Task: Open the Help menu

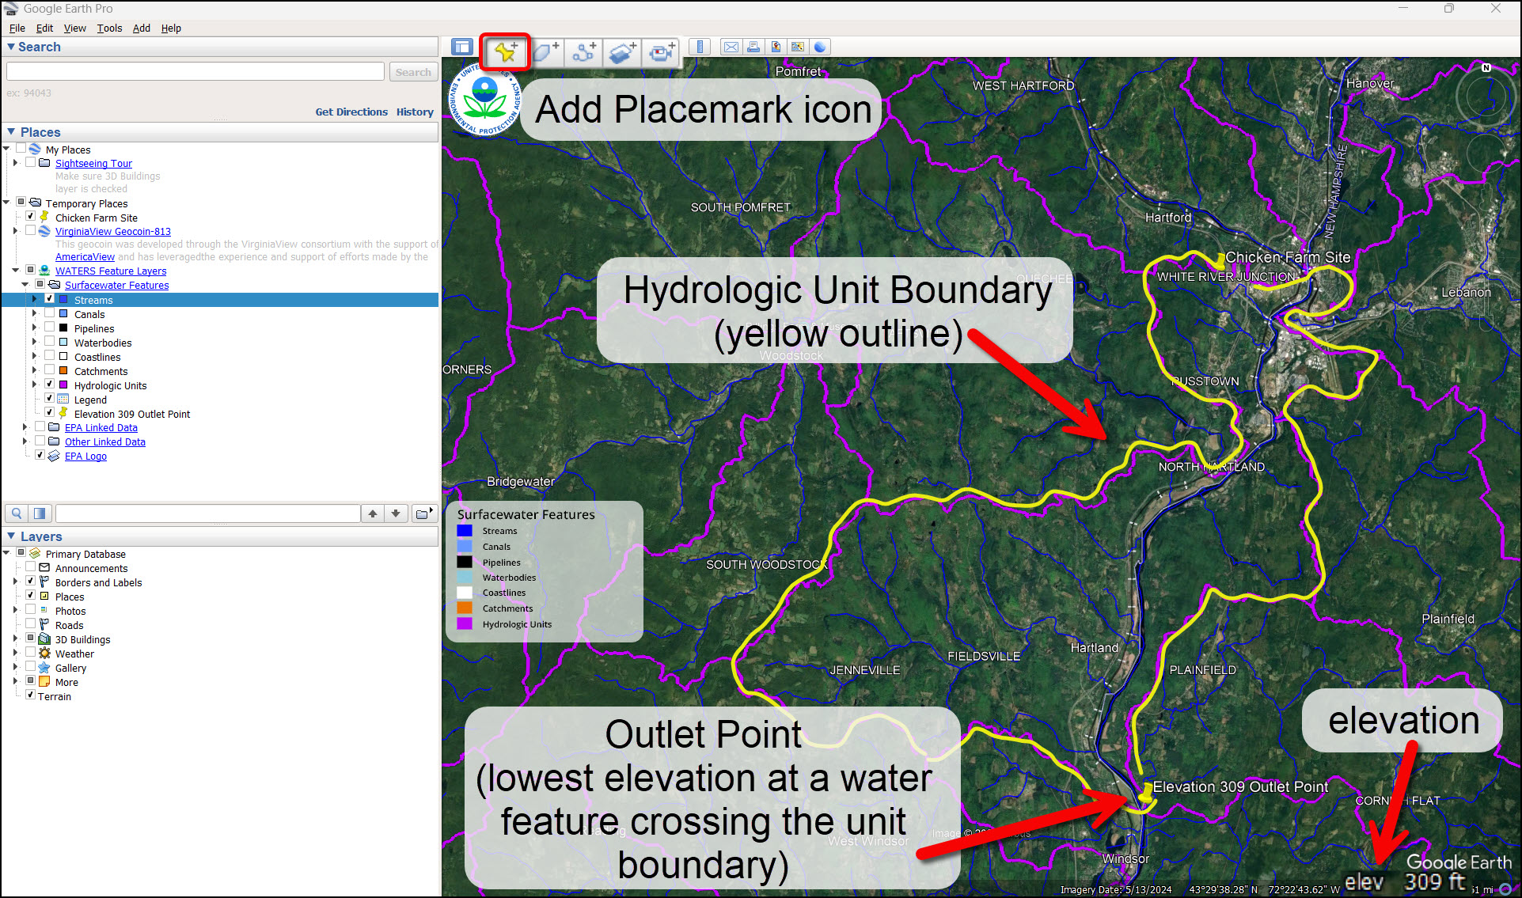Action: coord(171,28)
